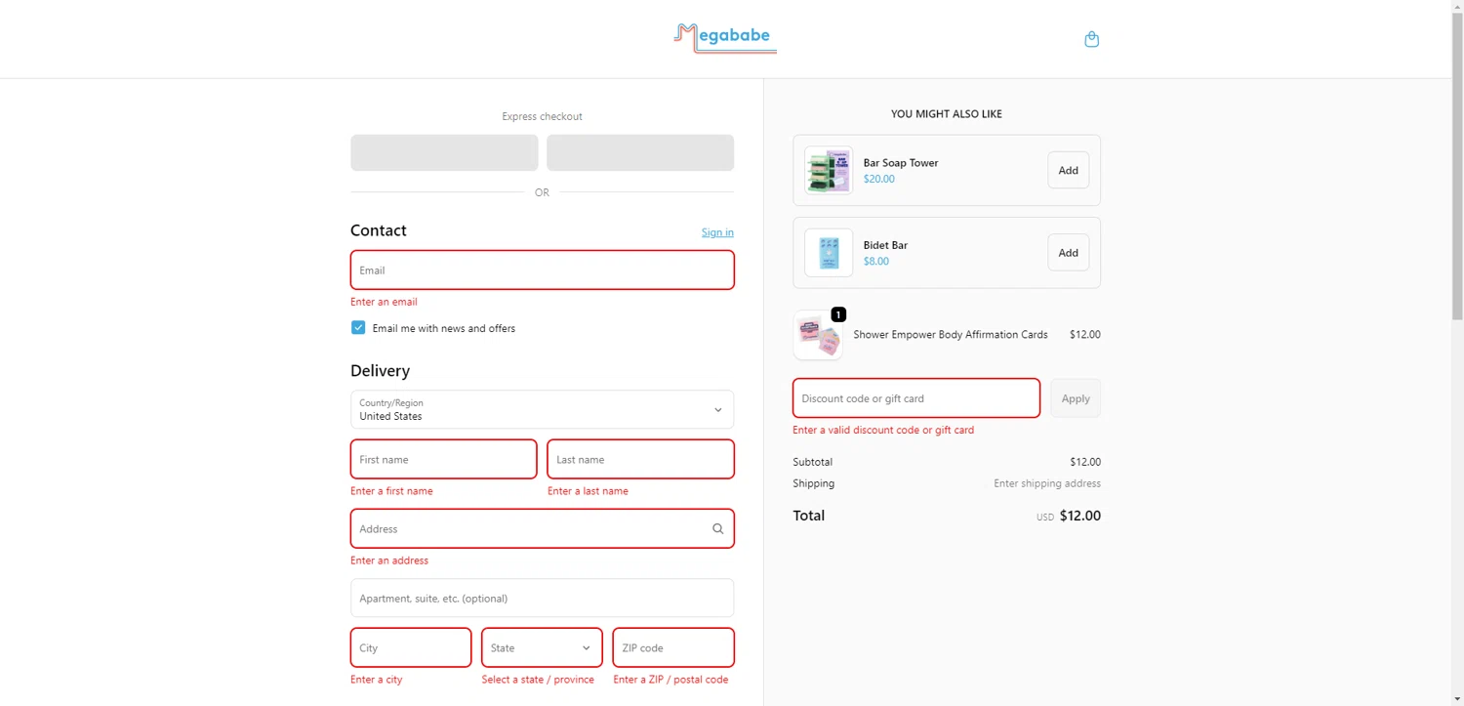Click the address search magnifier icon
Screen dimensions: 1464x706
tap(717, 529)
